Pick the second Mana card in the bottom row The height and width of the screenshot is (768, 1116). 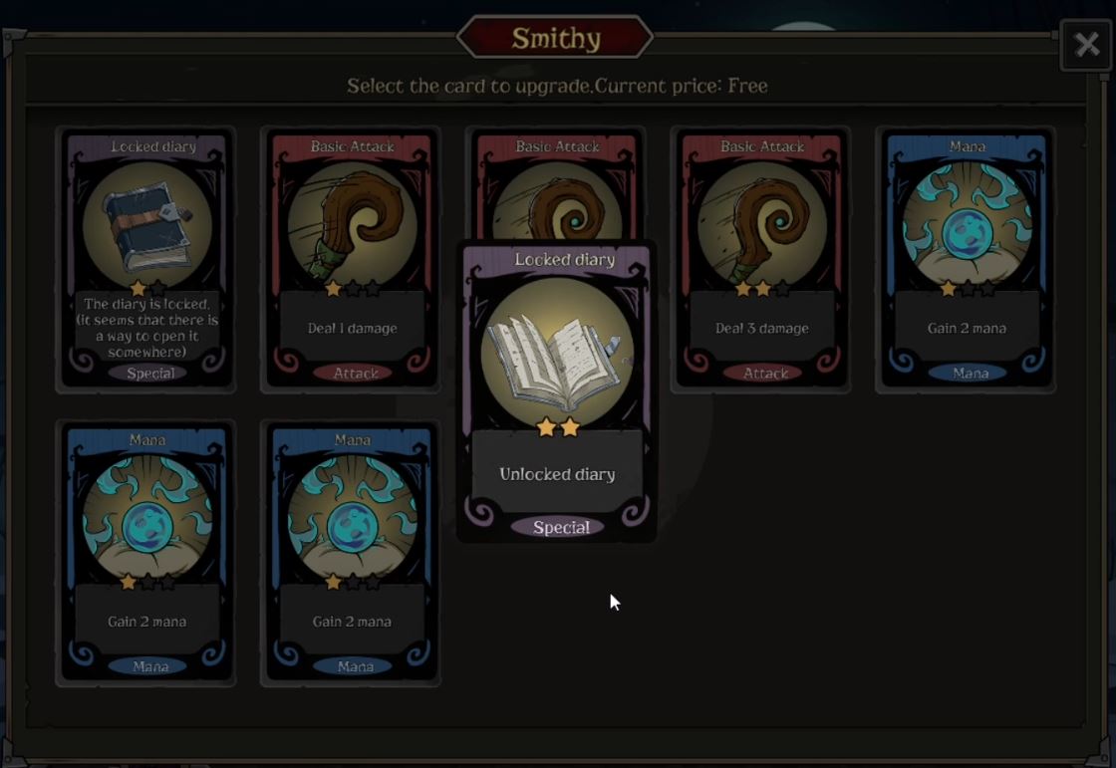click(352, 553)
